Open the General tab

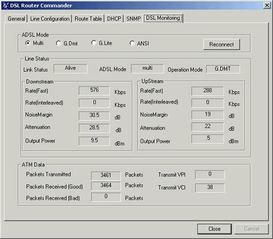[x=16, y=19]
